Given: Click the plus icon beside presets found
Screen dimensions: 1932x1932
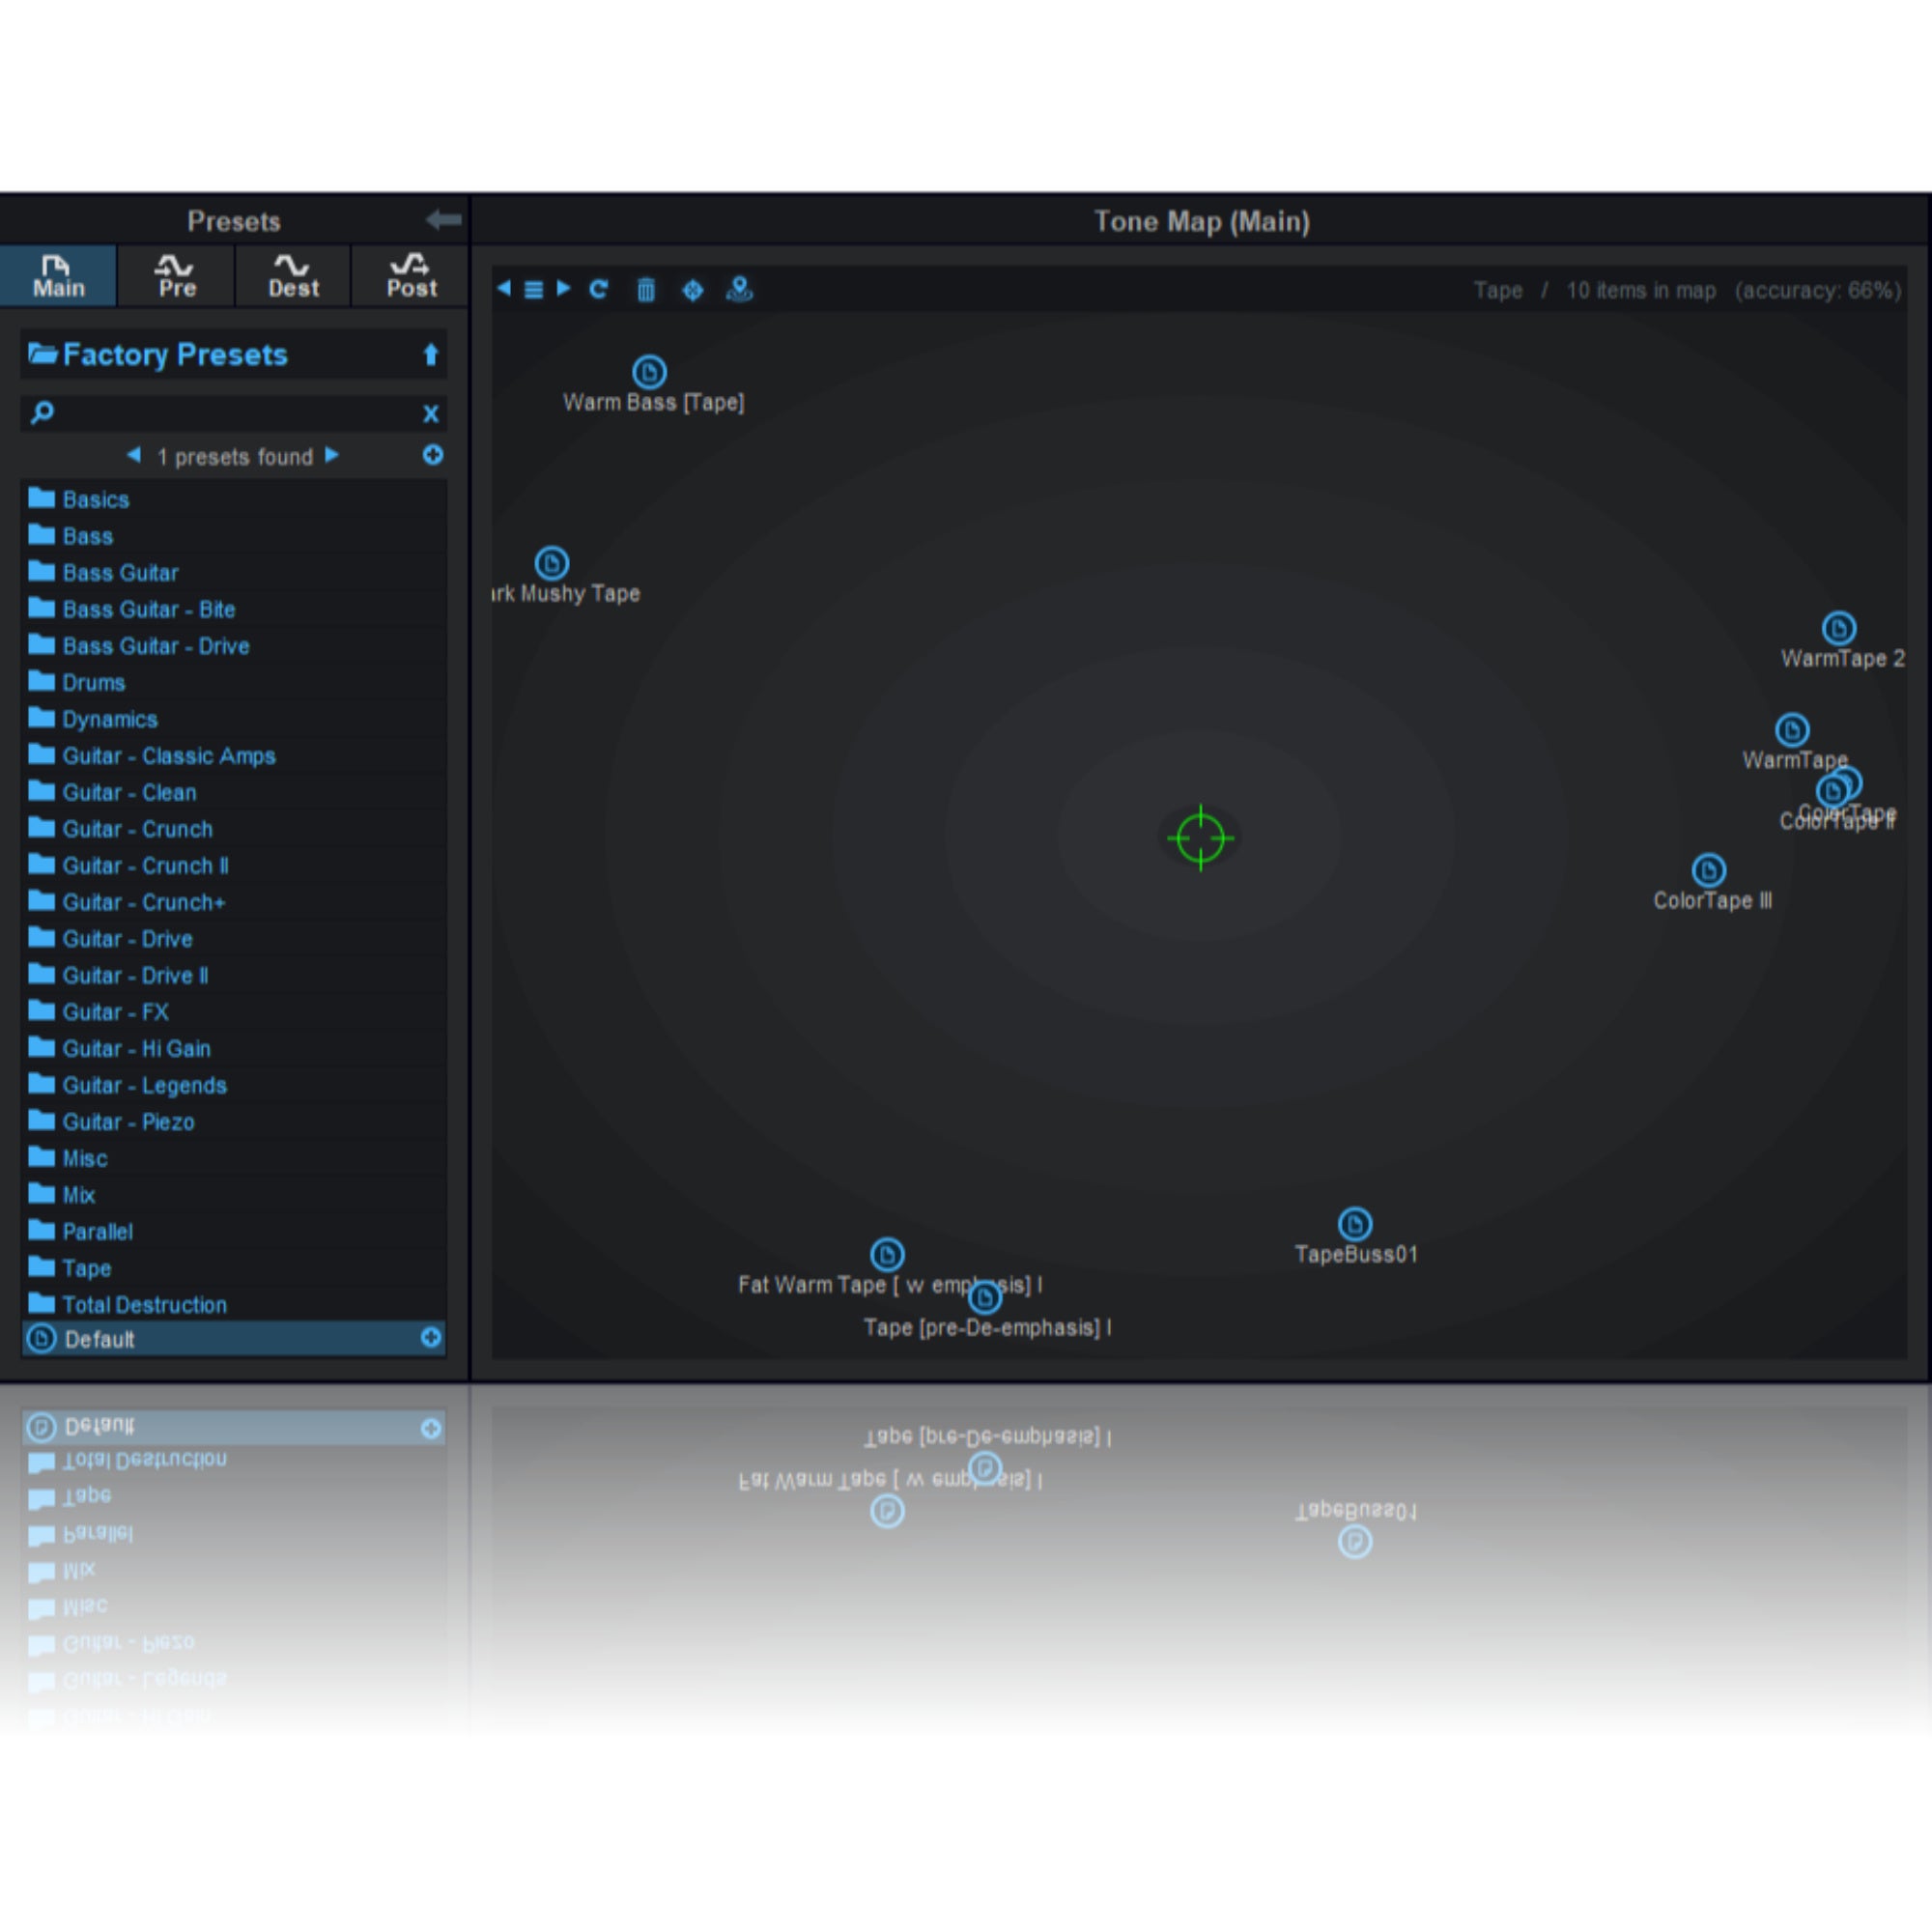Looking at the screenshot, I should tap(433, 455).
